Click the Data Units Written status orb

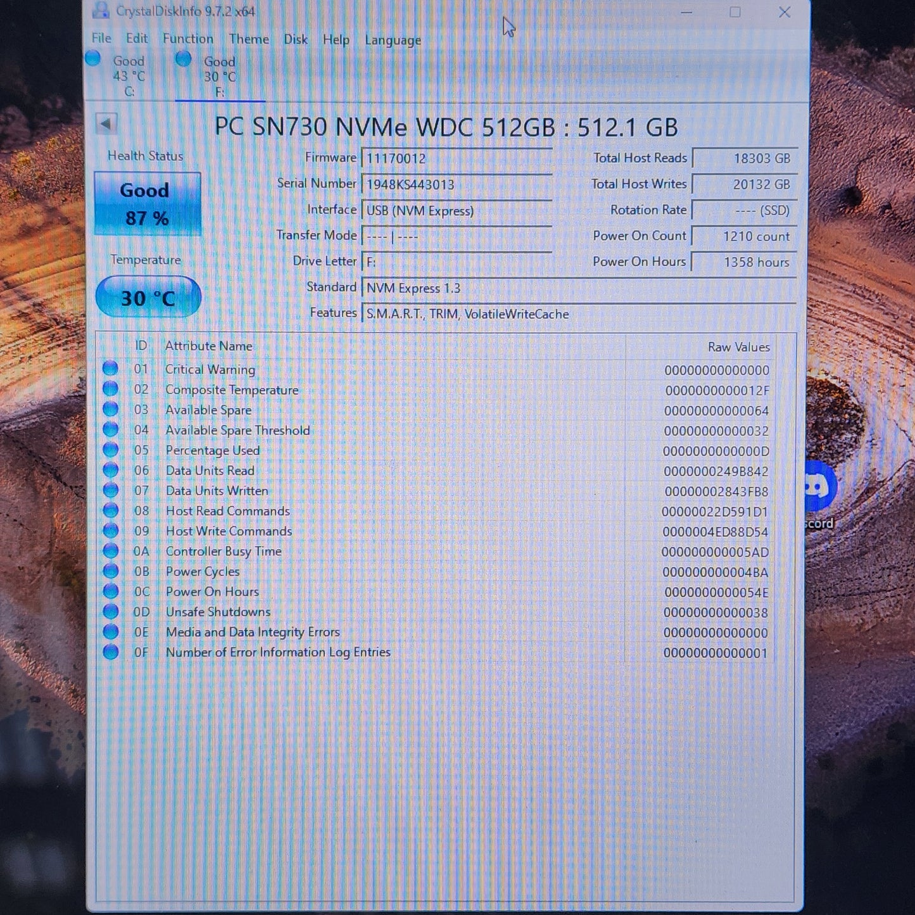(110, 489)
